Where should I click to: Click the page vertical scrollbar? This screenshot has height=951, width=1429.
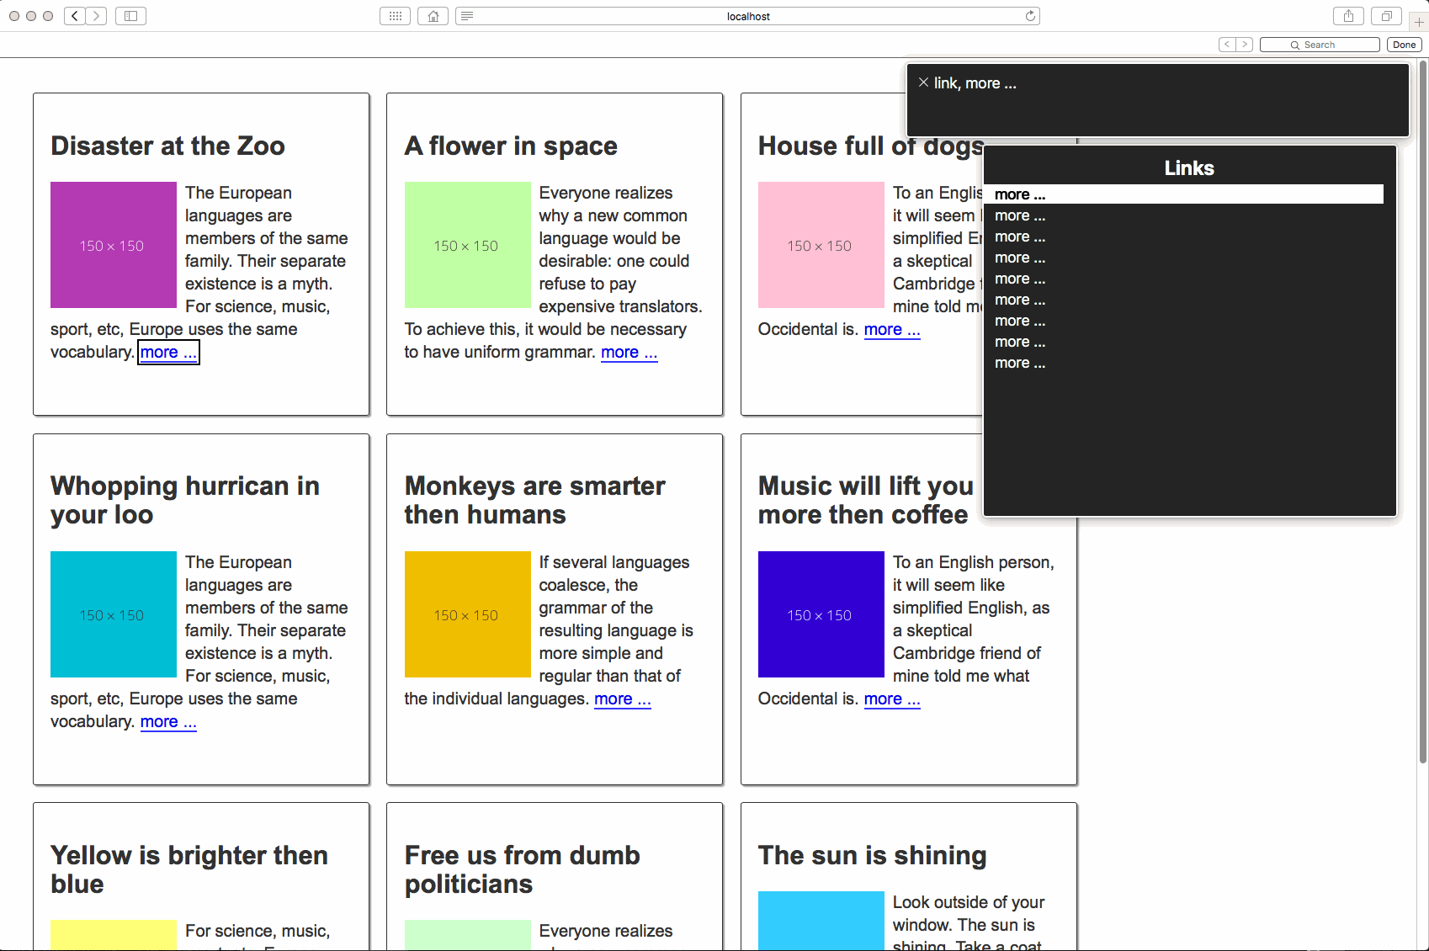(x=1423, y=412)
